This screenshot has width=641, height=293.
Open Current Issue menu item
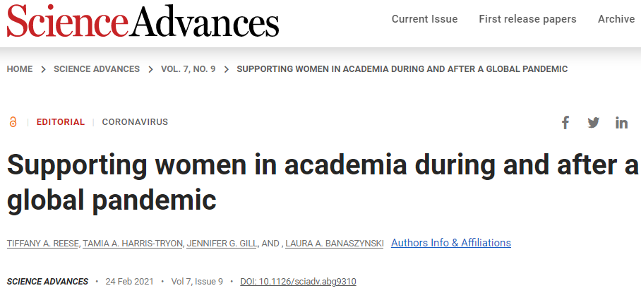pyautogui.click(x=425, y=19)
